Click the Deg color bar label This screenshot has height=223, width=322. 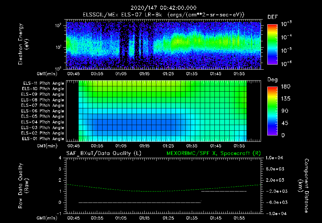point(273,80)
